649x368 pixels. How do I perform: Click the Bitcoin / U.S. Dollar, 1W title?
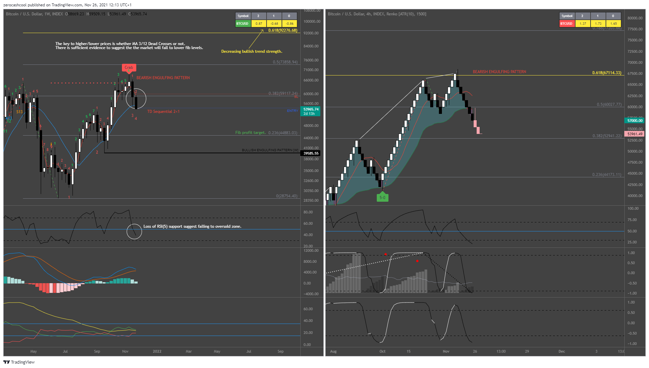(x=34, y=14)
